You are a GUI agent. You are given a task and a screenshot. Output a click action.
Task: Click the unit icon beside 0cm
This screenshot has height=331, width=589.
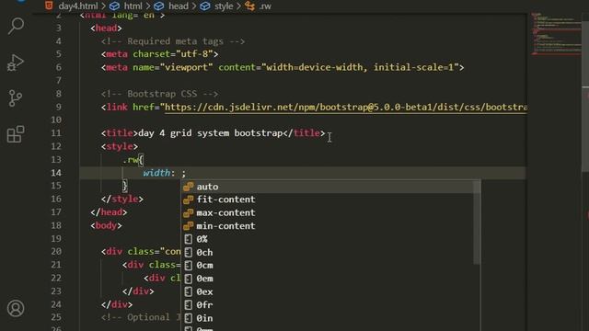(x=188, y=266)
